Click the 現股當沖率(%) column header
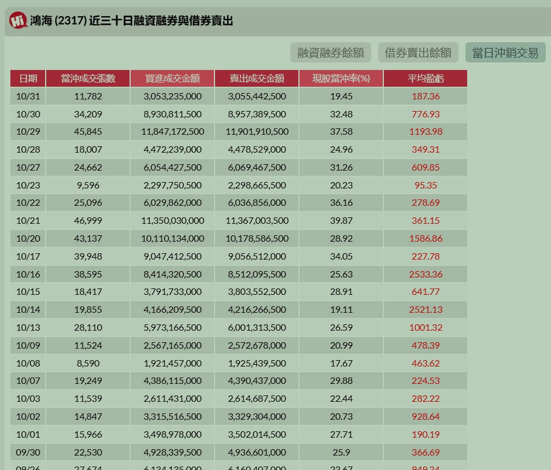 (x=341, y=79)
